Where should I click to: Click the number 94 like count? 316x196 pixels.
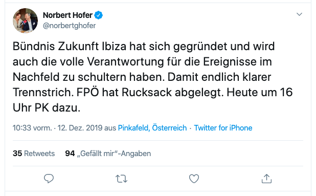[70, 154]
